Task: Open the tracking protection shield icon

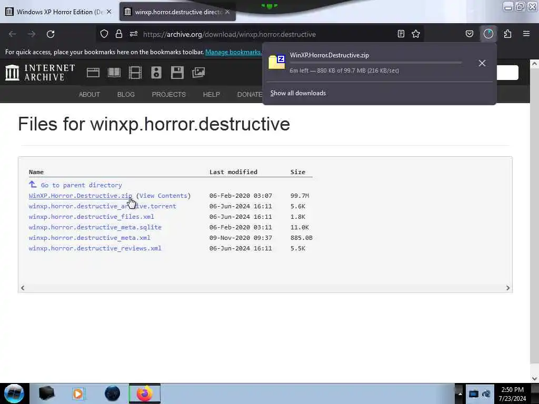Action: click(x=104, y=34)
